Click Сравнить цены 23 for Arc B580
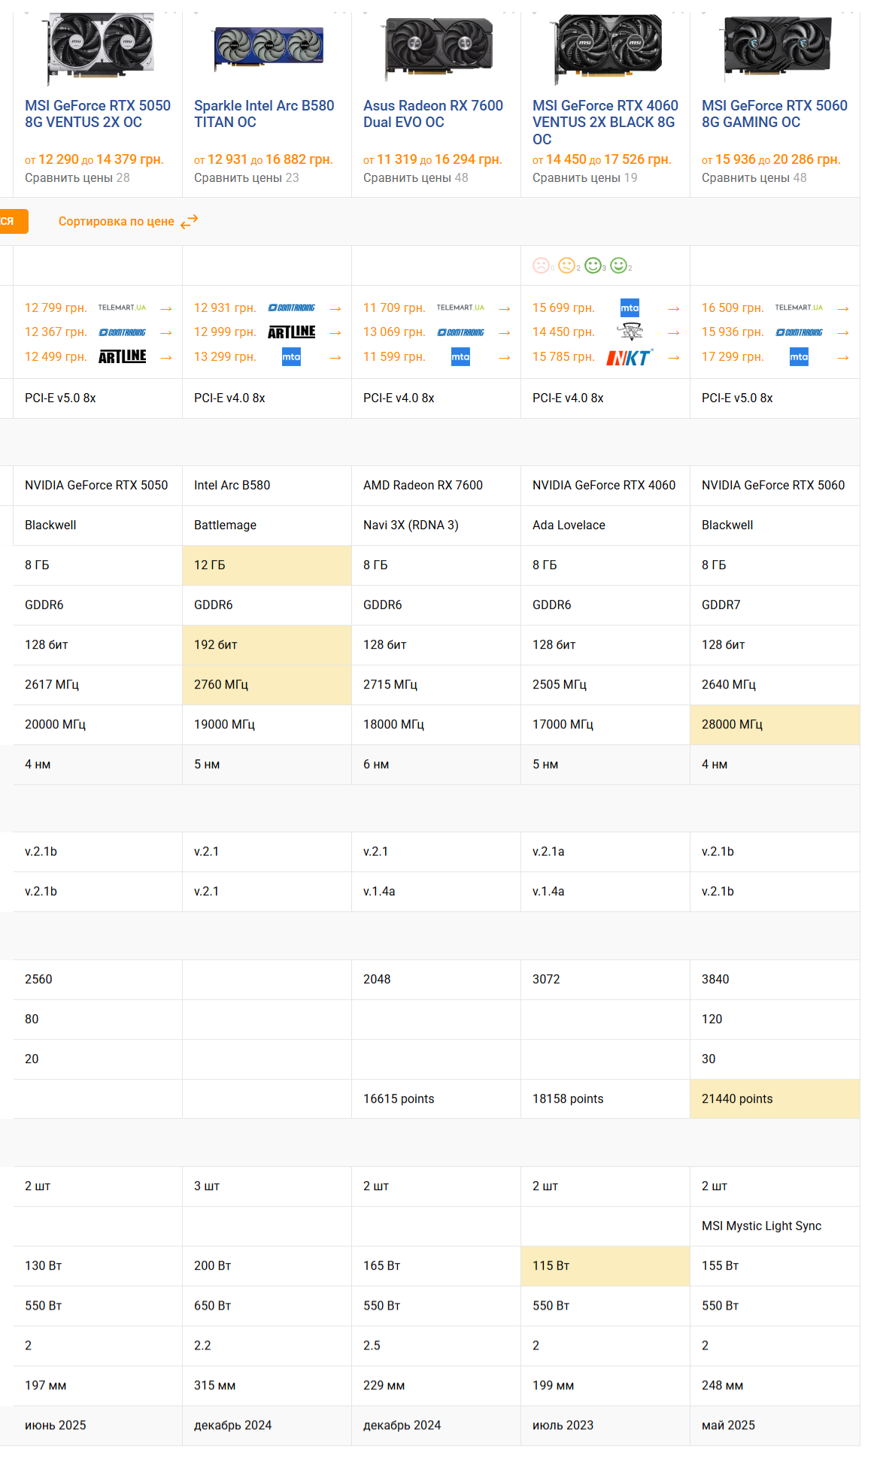This screenshot has width=877, height=1457. pyautogui.click(x=247, y=177)
